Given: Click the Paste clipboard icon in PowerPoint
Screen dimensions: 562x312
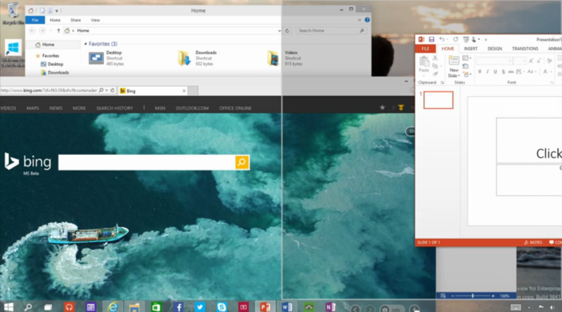Looking at the screenshot, I should pos(424,62).
